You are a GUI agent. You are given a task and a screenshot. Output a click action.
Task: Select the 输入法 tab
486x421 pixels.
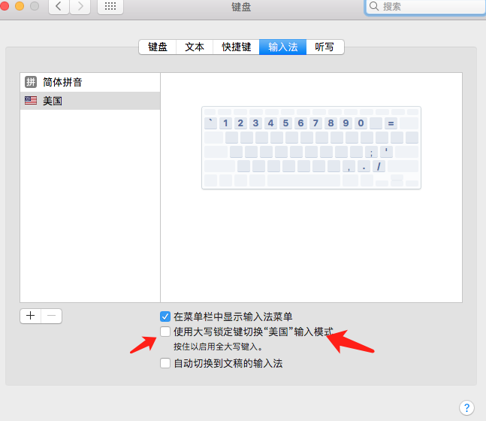[x=282, y=47]
